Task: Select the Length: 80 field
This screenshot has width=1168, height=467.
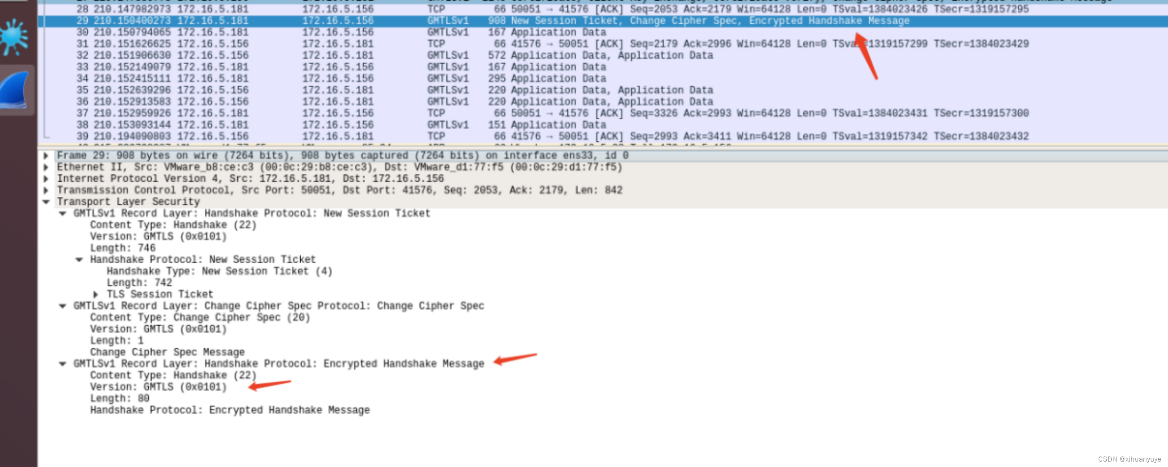Action: pos(120,399)
